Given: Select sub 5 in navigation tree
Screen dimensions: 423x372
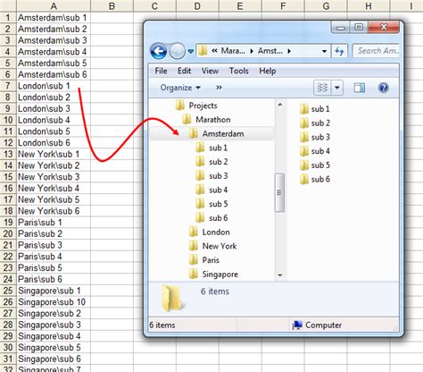Looking at the screenshot, I should (x=211, y=204).
